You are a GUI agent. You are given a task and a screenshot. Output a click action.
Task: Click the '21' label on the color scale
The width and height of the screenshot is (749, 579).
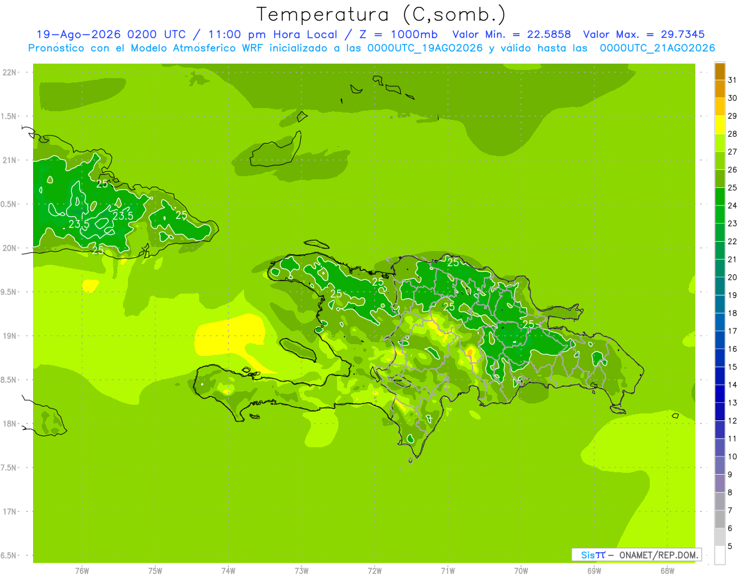click(733, 259)
